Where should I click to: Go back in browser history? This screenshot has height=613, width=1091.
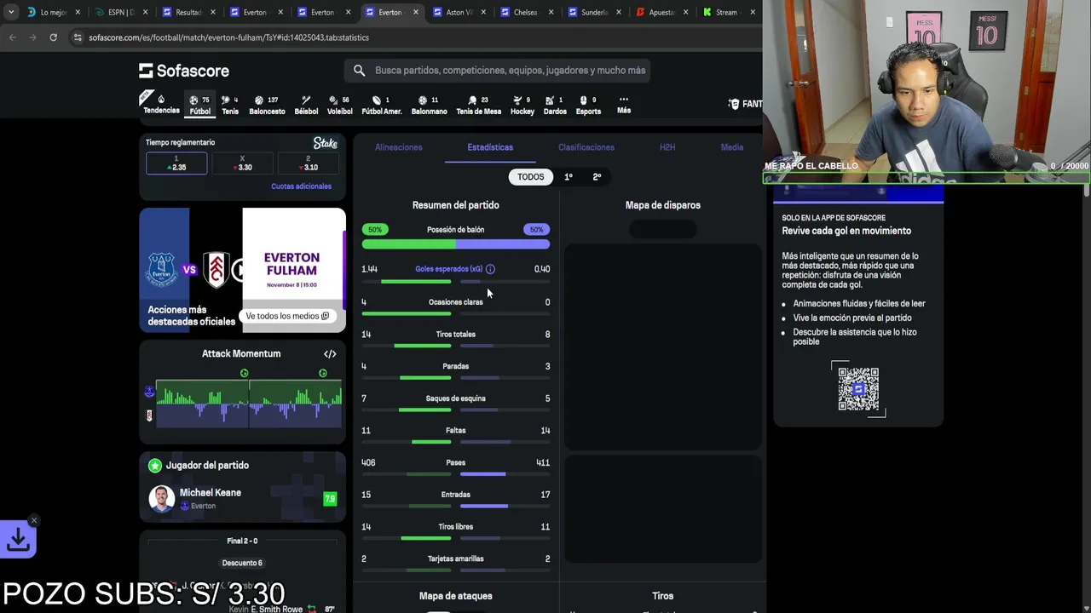tap(12, 37)
